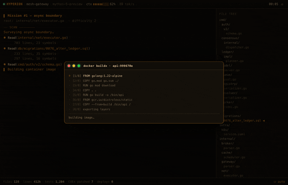Click the 00:05 elapsed timer
The image size is (288, 185).
click(x=274, y=4)
